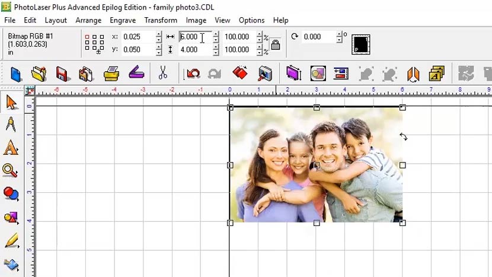The image size is (492, 277).
Task: Click the family photo on canvas
Action: pyautogui.click(x=316, y=165)
